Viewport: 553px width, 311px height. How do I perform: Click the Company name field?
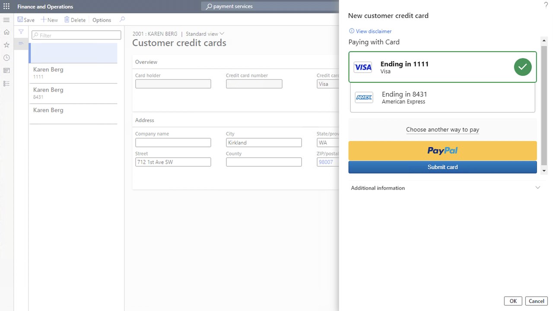tap(173, 143)
